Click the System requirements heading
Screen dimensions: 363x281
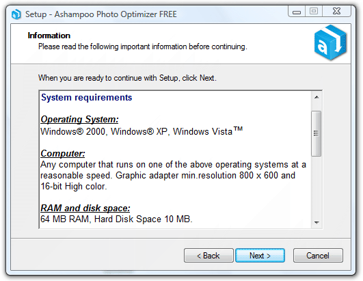86,98
